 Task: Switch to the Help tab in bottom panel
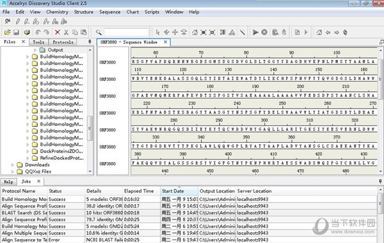tap(8, 182)
